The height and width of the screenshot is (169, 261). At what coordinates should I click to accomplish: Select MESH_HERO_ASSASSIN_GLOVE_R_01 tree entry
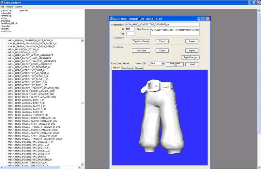[27, 109]
